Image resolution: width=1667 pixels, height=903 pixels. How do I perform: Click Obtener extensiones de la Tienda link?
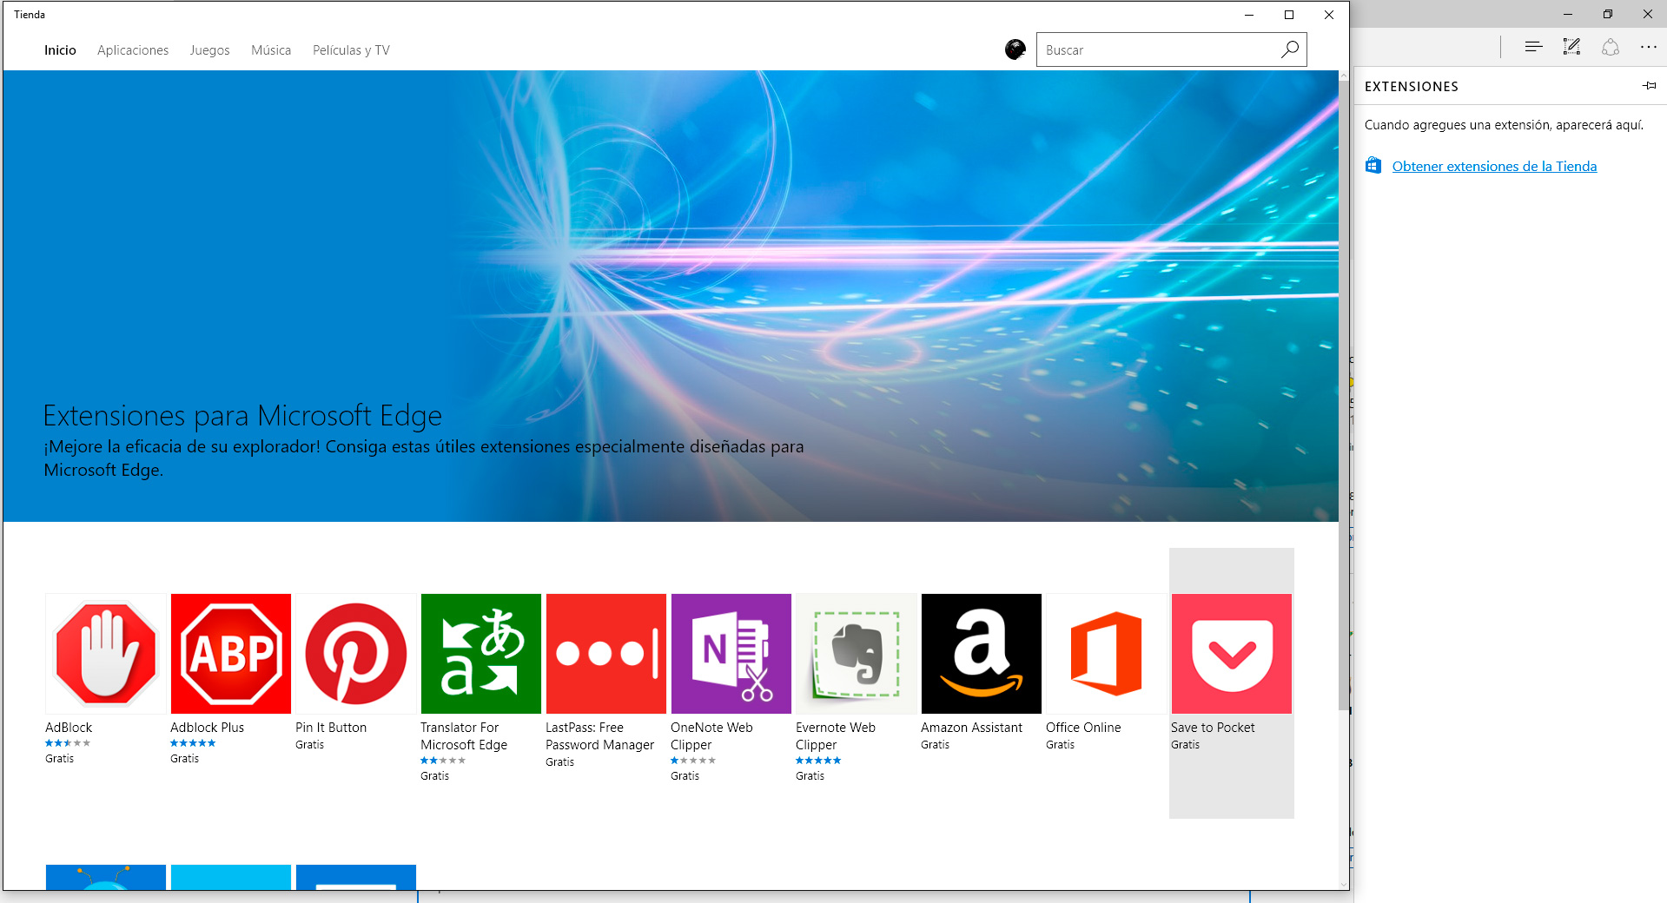point(1494,166)
